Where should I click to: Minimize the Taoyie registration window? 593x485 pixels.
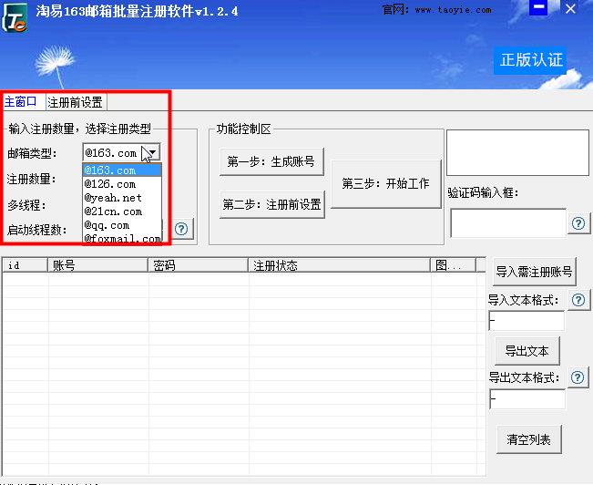click(538, 7)
